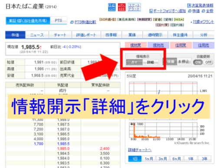
Task: Select 6ヶ月 chart period
Action: 177,159
